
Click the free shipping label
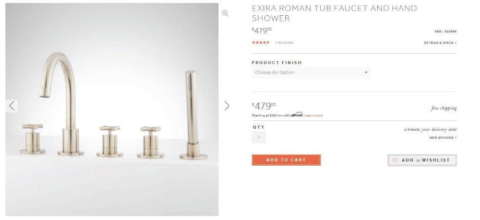pyautogui.click(x=444, y=108)
